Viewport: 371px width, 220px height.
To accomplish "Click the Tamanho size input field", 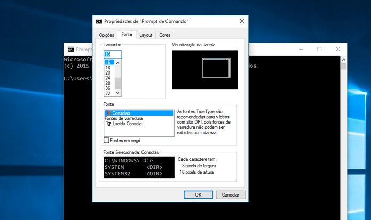I will [113, 54].
